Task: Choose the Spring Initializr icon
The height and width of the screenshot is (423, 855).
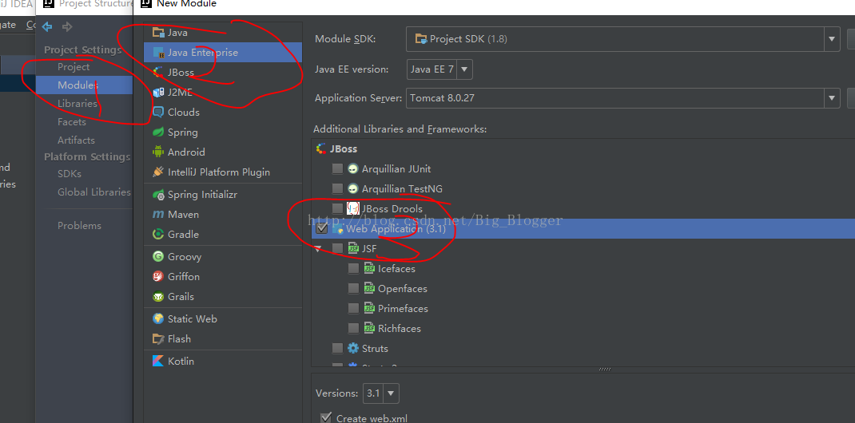Action: click(x=158, y=195)
